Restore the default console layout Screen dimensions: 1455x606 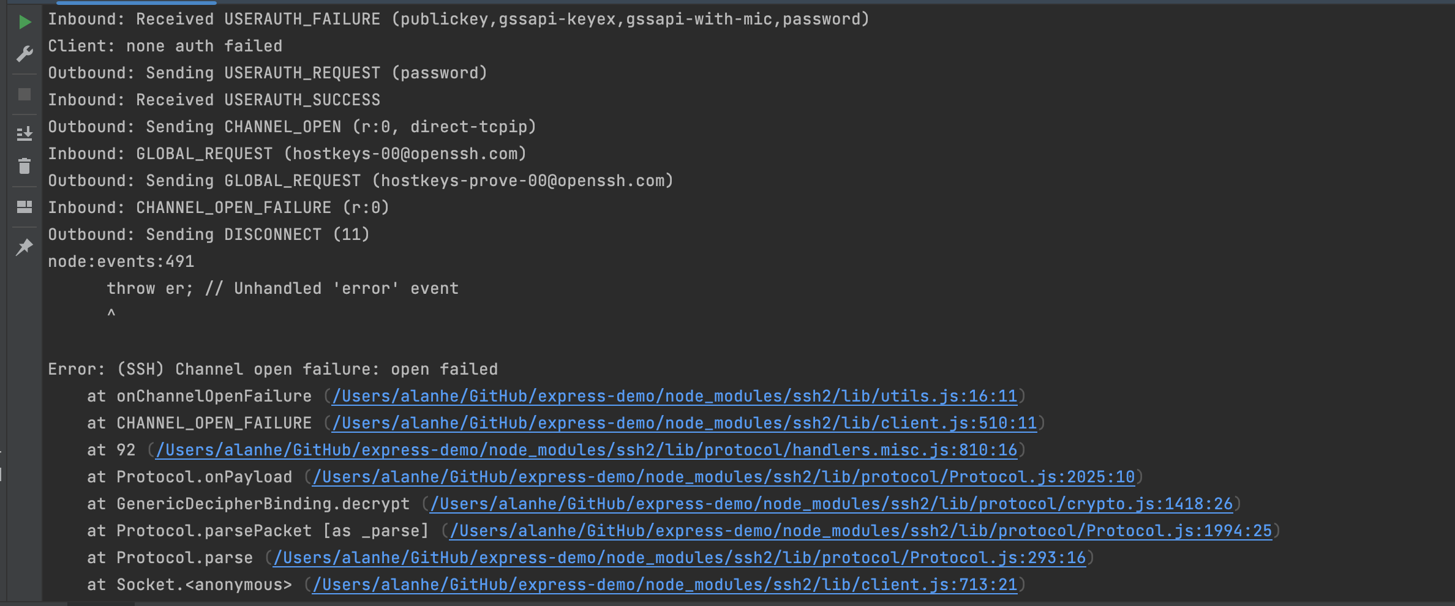(24, 206)
